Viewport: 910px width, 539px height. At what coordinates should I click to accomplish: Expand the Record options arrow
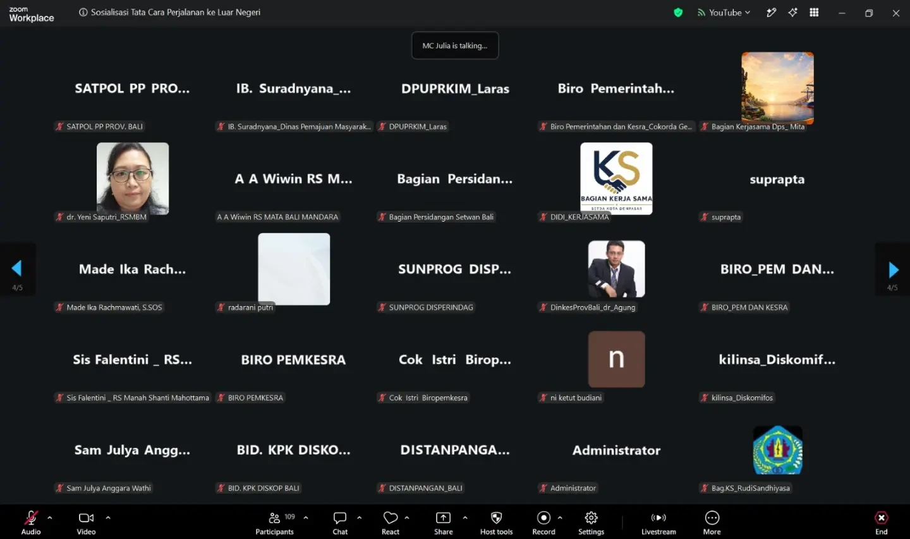(560, 518)
